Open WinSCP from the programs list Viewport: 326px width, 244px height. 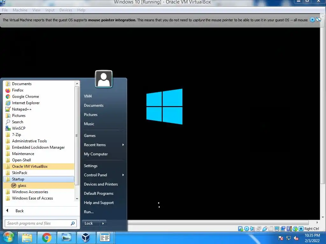pyautogui.click(x=39, y=128)
